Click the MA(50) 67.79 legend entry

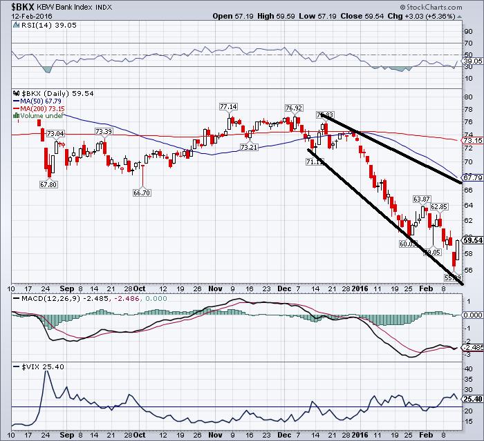(x=41, y=101)
